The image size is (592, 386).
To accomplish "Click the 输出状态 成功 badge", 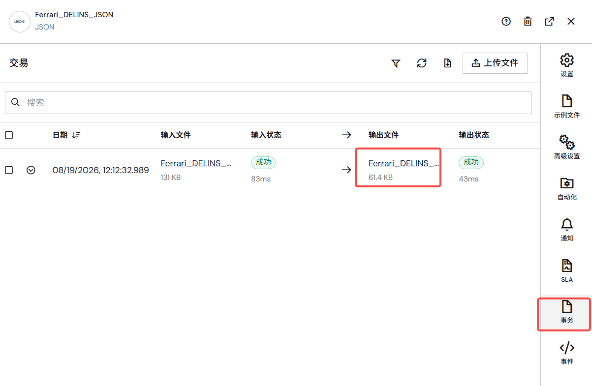I will (471, 162).
